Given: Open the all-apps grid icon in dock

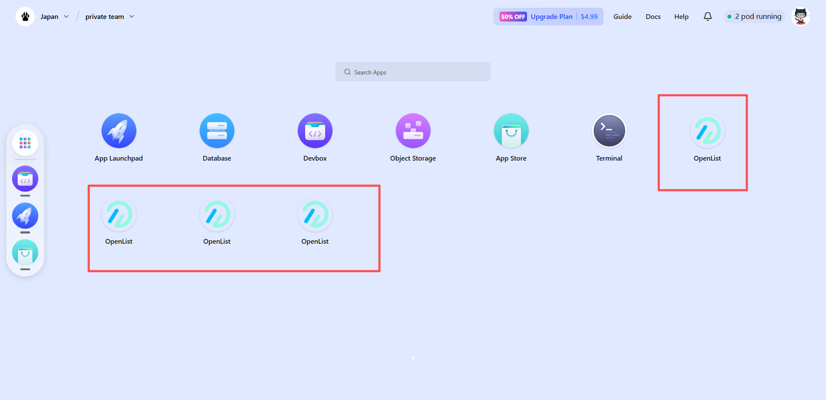Looking at the screenshot, I should tap(25, 143).
